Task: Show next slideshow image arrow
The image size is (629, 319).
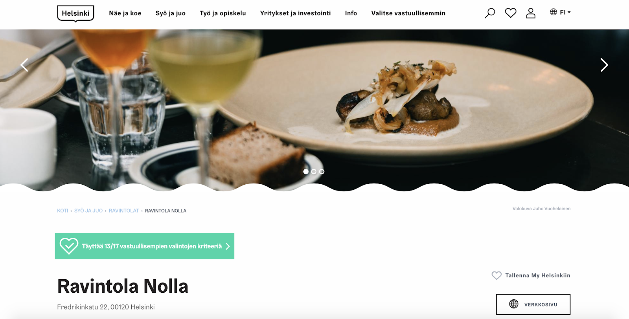Action: (604, 65)
